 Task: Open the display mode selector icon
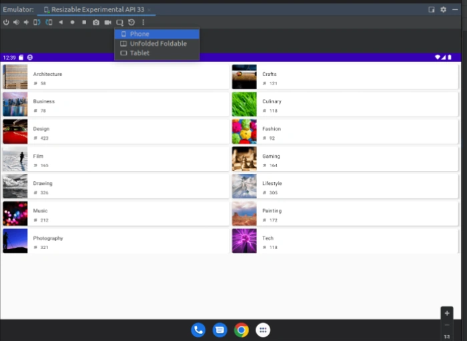[119, 23]
